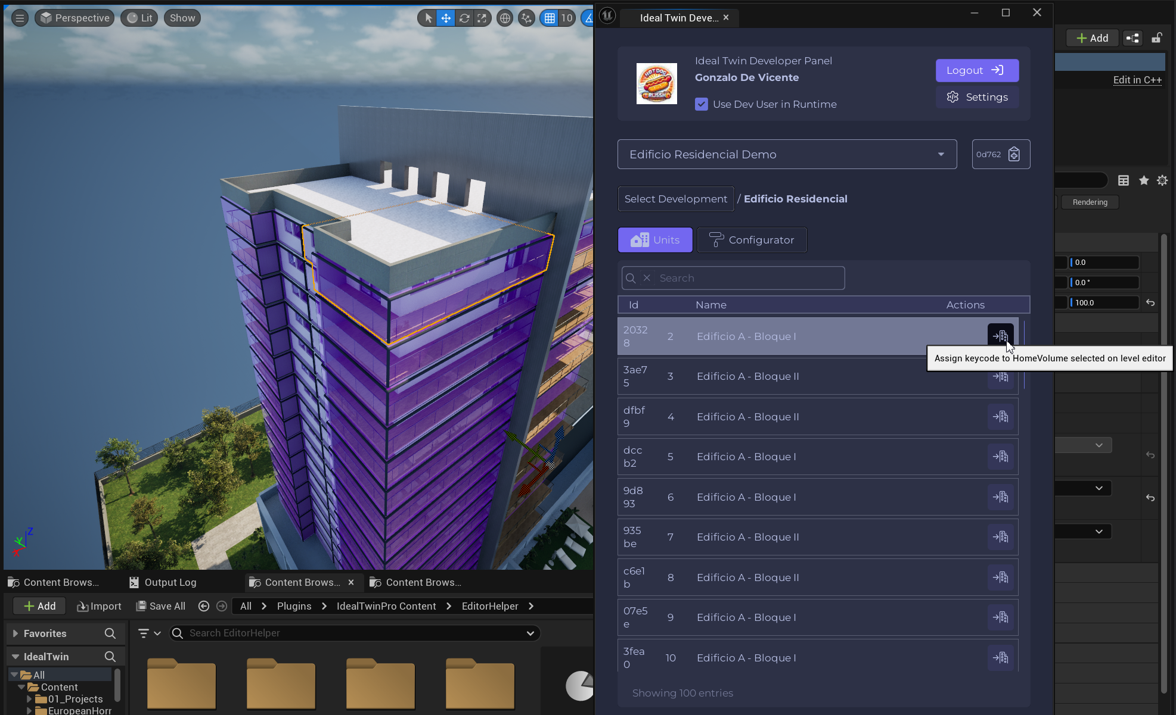Click the world coordinate system globe icon
The image size is (1176, 715).
click(505, 18)
